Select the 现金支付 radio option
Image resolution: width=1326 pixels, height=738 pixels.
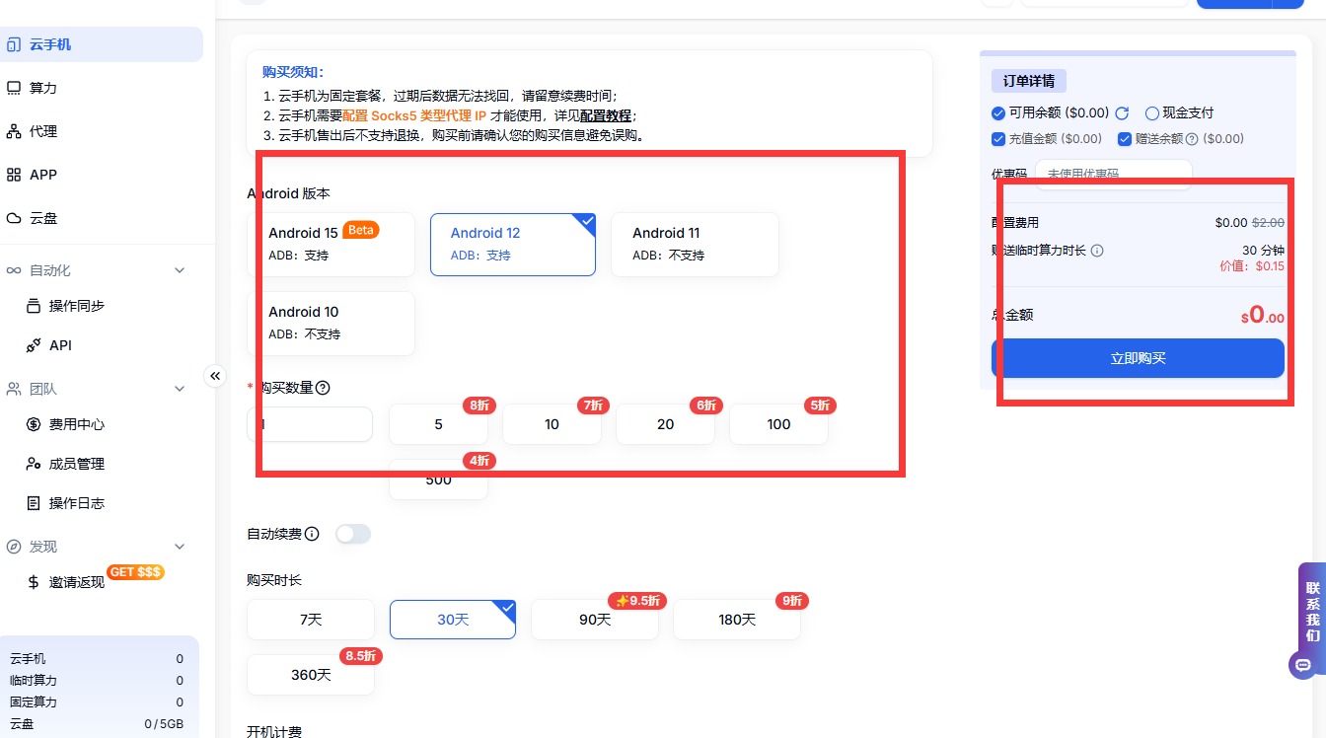(1151, 113)
